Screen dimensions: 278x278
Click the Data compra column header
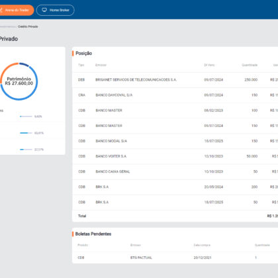tap(202, 245)
